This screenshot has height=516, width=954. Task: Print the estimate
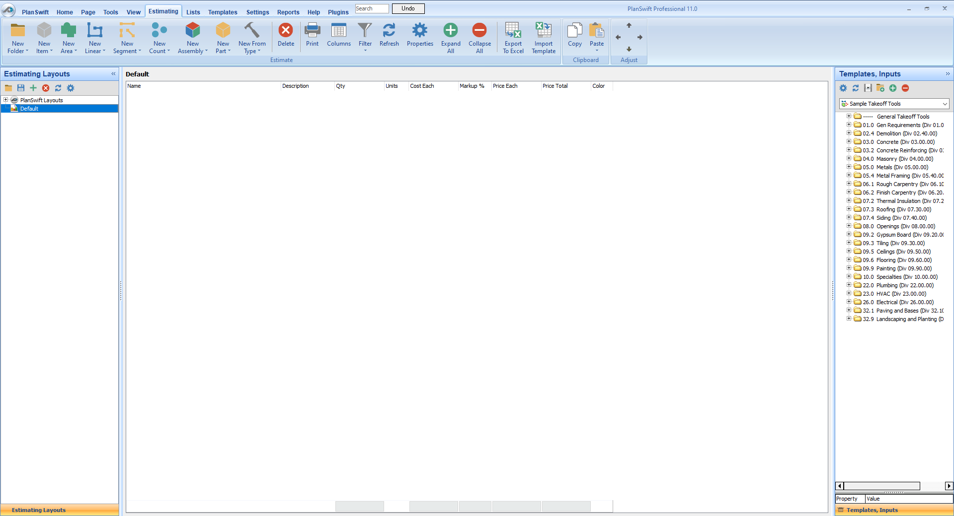[312, 34]
